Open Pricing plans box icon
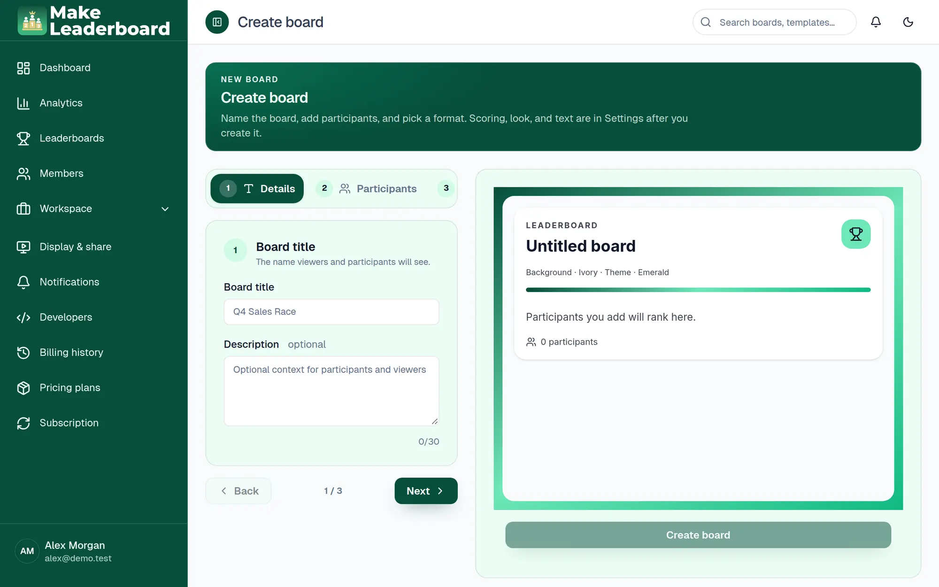Screen dimensions: 939x587 point(23,387)
